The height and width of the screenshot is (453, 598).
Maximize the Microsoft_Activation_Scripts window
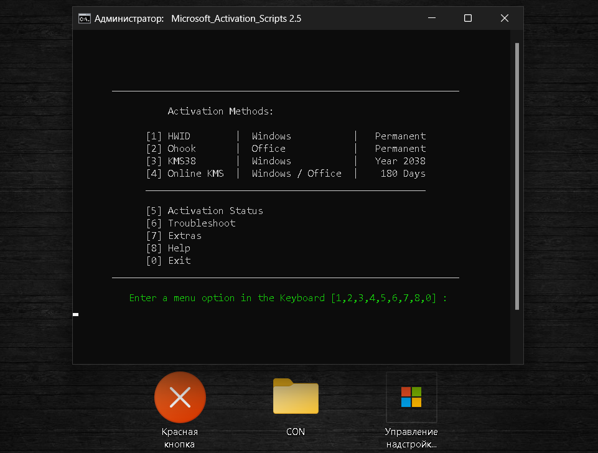point(468,18)
